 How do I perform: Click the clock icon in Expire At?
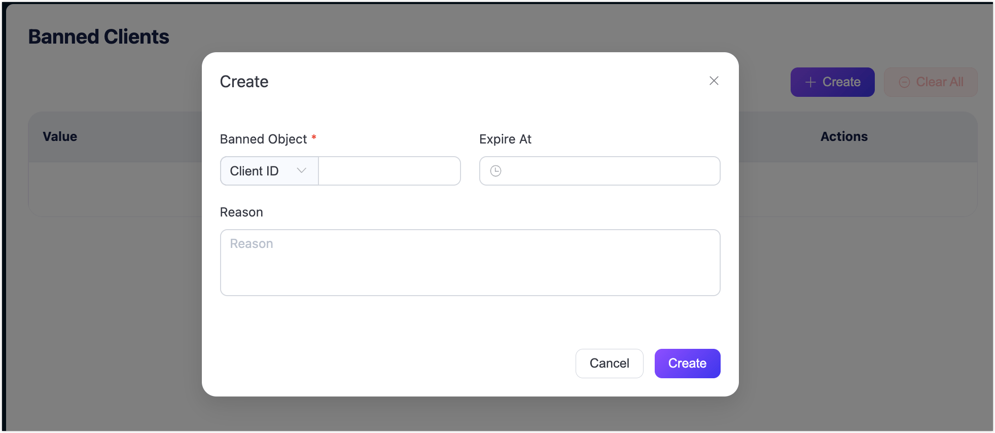[x=495, y=171]
